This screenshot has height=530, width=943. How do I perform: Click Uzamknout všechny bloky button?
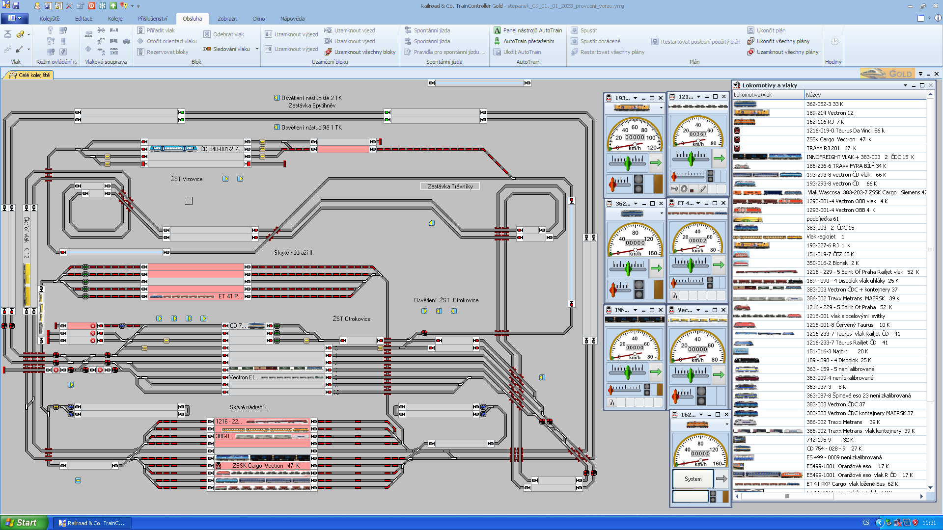point(360,52)
